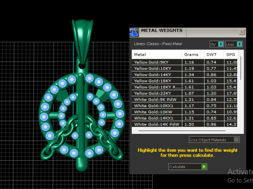Select the White Gold:14K PdW row
The width and height of the screenshot is (253, 189).
184,124
